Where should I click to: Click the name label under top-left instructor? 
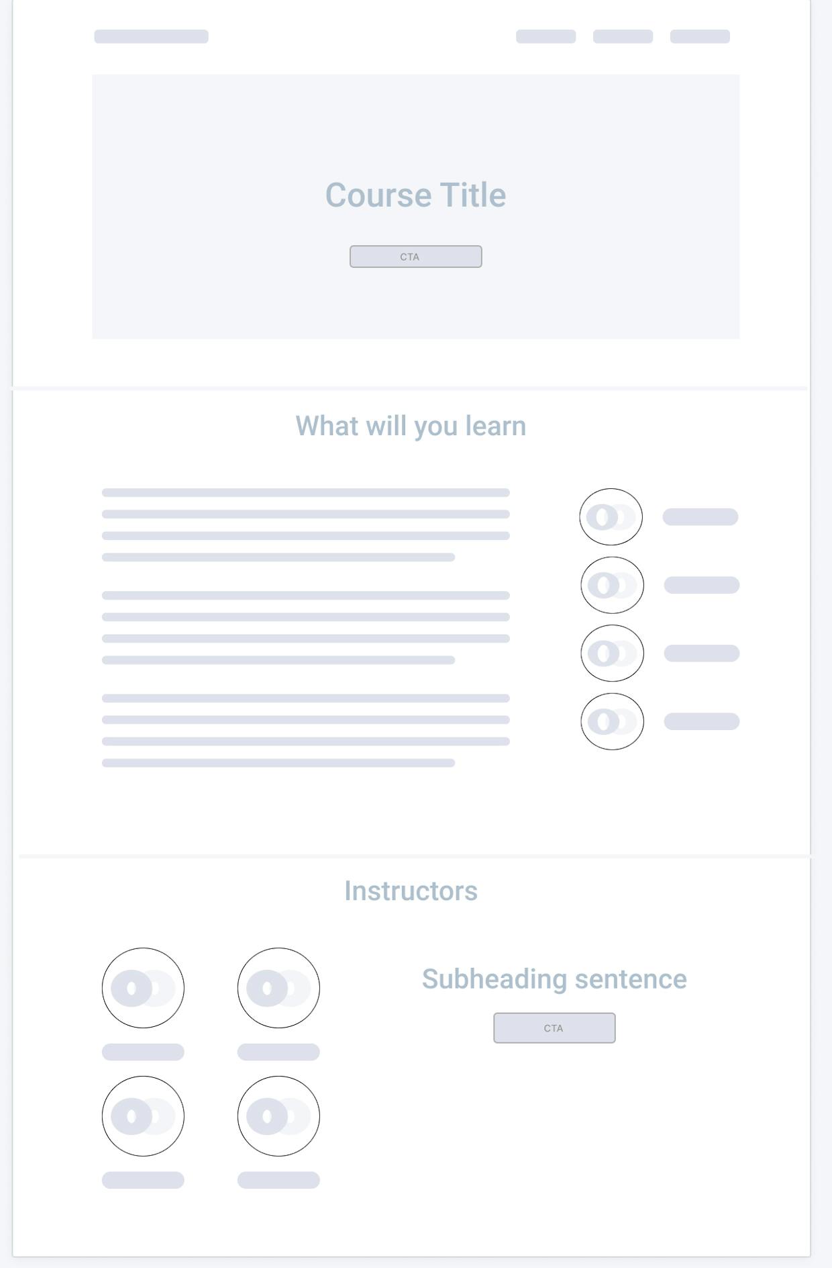(143, 1052)
